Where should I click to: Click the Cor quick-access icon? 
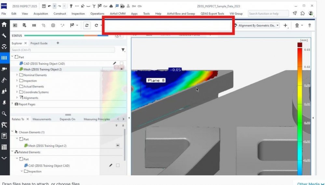(105, 6)
